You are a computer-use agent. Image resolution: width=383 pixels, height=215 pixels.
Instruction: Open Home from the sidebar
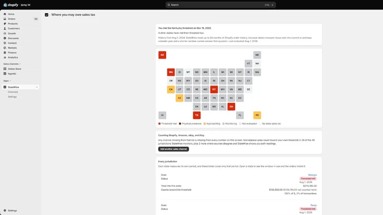[11, 14]
